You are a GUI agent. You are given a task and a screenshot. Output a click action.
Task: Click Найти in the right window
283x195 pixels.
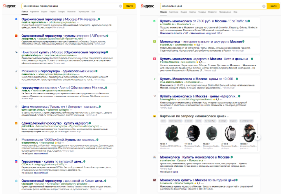[x=273, y=6]
